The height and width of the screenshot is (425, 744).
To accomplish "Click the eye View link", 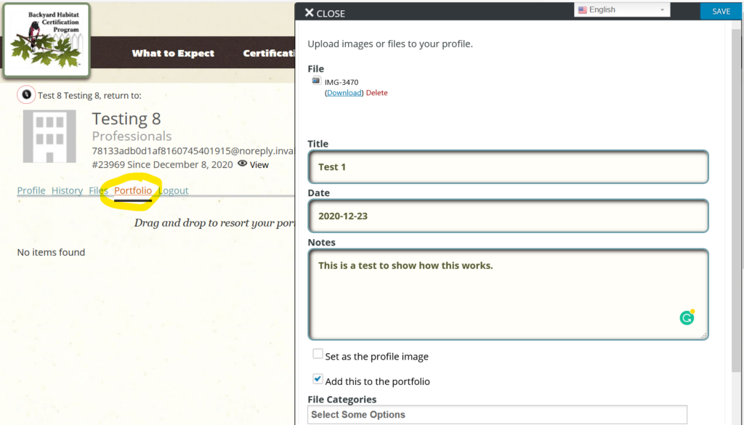I will click(x=254, y=165).
